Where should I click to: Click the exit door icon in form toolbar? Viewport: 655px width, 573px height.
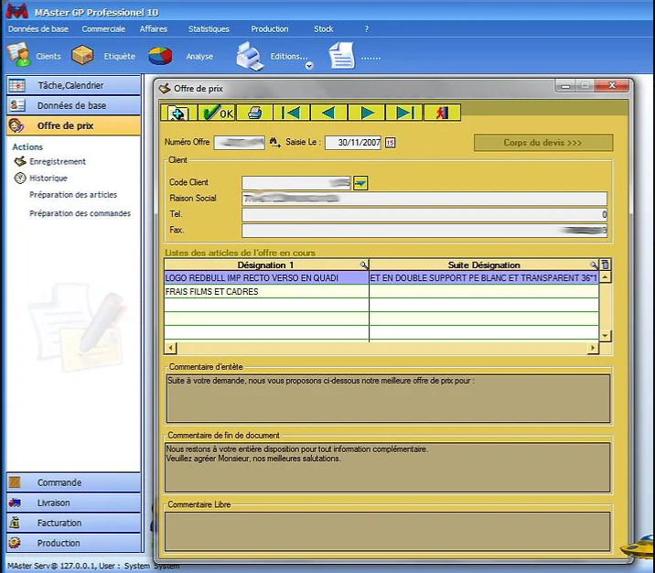442,113
